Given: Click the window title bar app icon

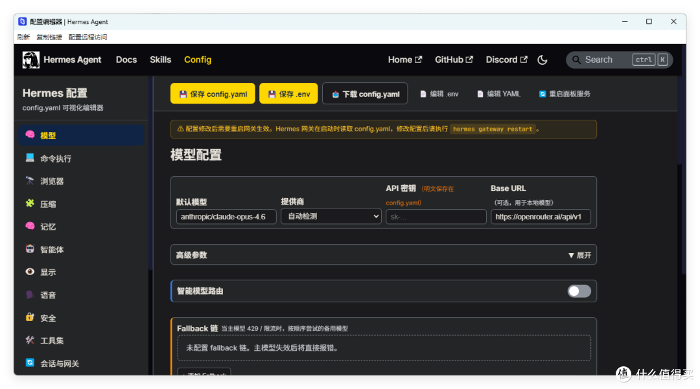Looking at the screenshot, I should click(x=22, y=21).
